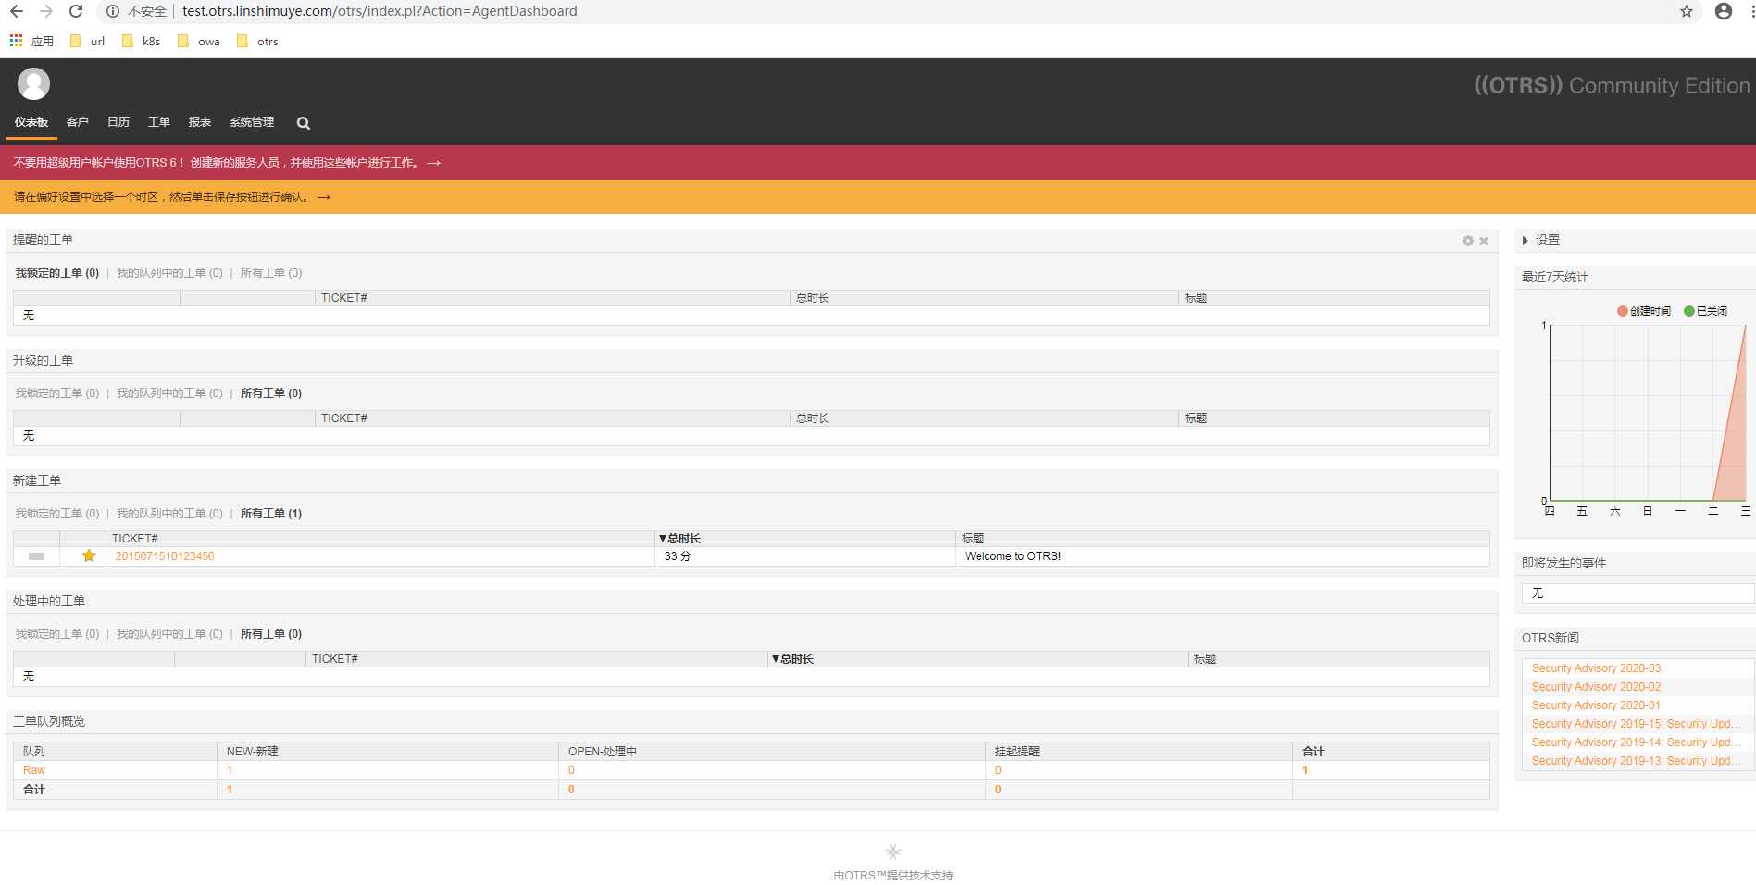Screen dimensions: 1756x885
Task: Select 我锁定的工单 in 升级的工单
Action: coord(57,393)
